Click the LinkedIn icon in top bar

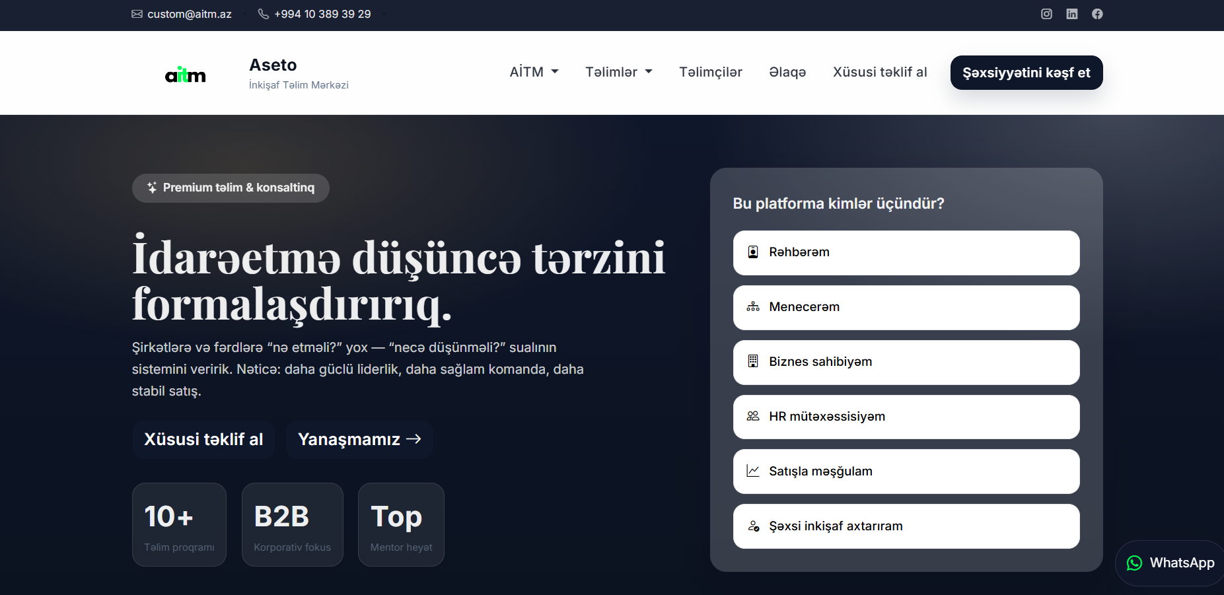point(1073,13)
